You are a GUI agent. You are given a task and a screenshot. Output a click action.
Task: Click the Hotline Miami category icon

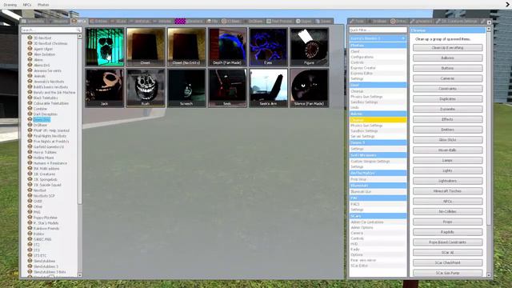tap(30, 158)
